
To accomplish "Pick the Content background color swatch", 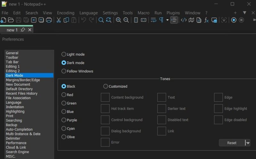I will coord(105,97).
